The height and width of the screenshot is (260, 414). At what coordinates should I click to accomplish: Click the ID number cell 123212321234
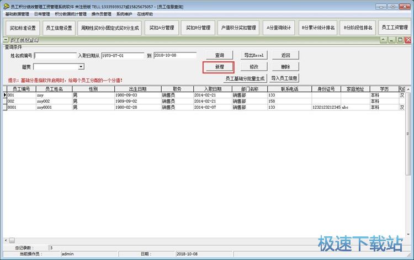(326, 107)
